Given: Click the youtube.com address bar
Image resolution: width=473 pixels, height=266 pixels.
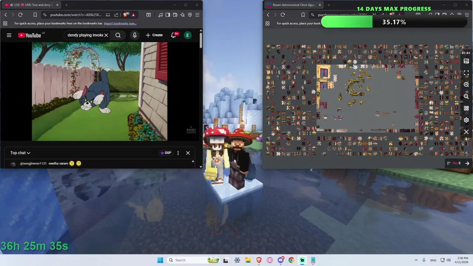Looking at the screenshot, I should 76,15.
